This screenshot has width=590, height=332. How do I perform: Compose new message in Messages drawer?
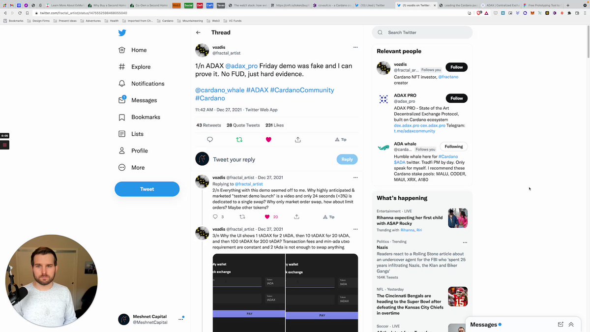tap(560, 325)
